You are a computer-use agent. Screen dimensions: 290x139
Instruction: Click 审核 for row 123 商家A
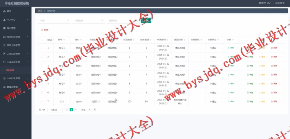pyautogui.click(x=231, y=102)
